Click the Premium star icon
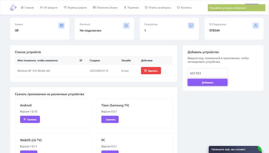This screenshot has width=269, height=153. coord(126,25)
